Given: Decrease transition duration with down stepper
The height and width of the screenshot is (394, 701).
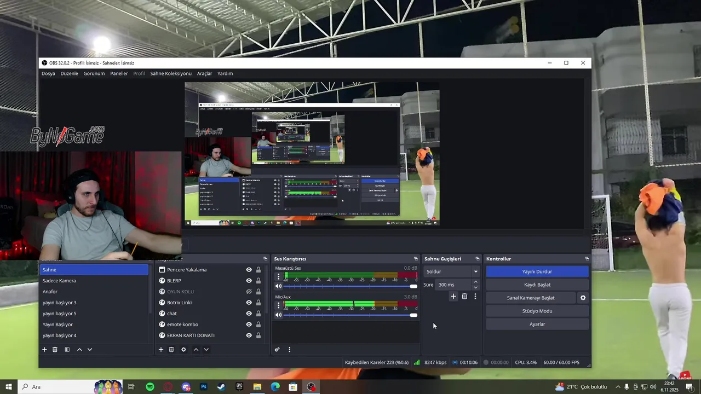Looking at the screenshot, I should point(475,287).
